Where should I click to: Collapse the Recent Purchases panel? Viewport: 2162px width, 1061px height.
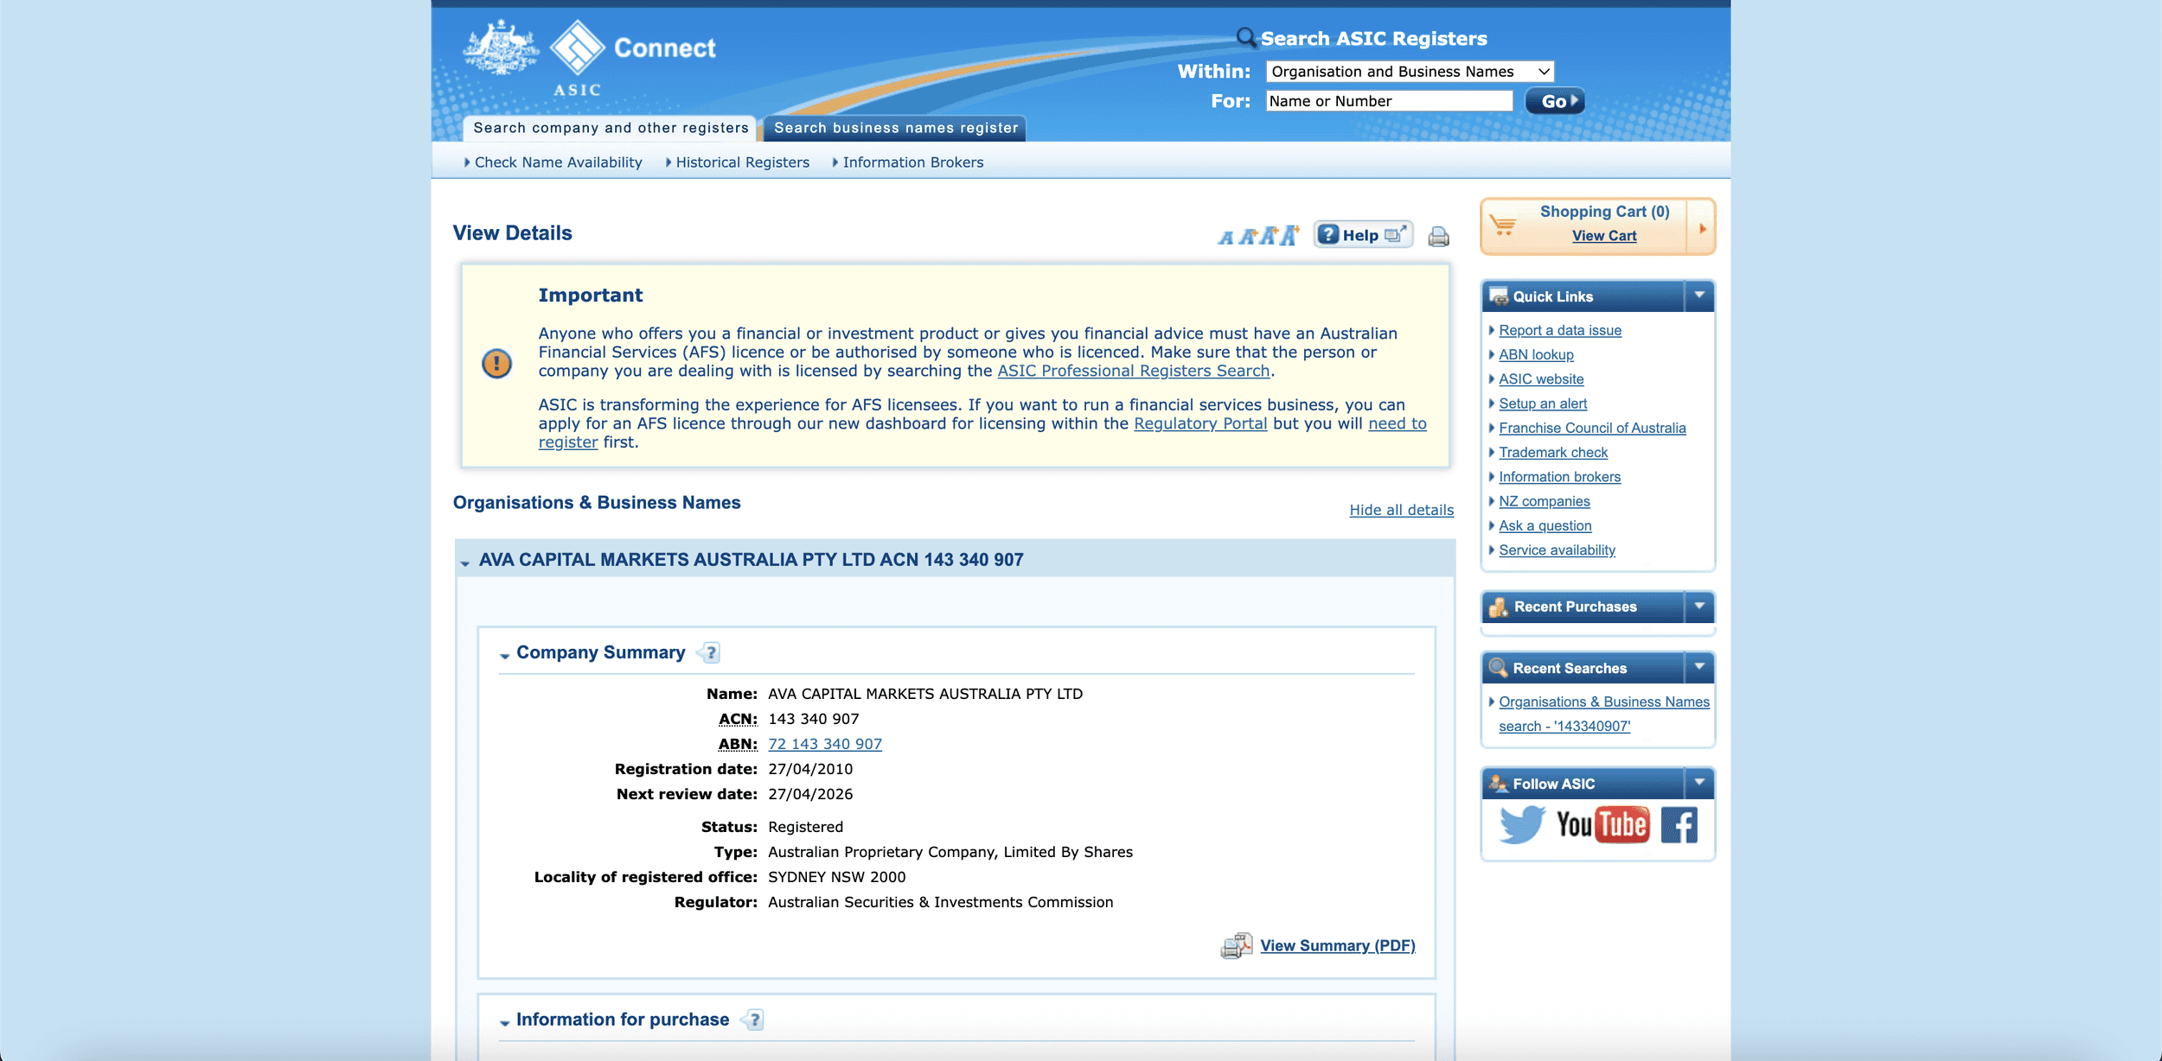click(x=1699, y=607)
